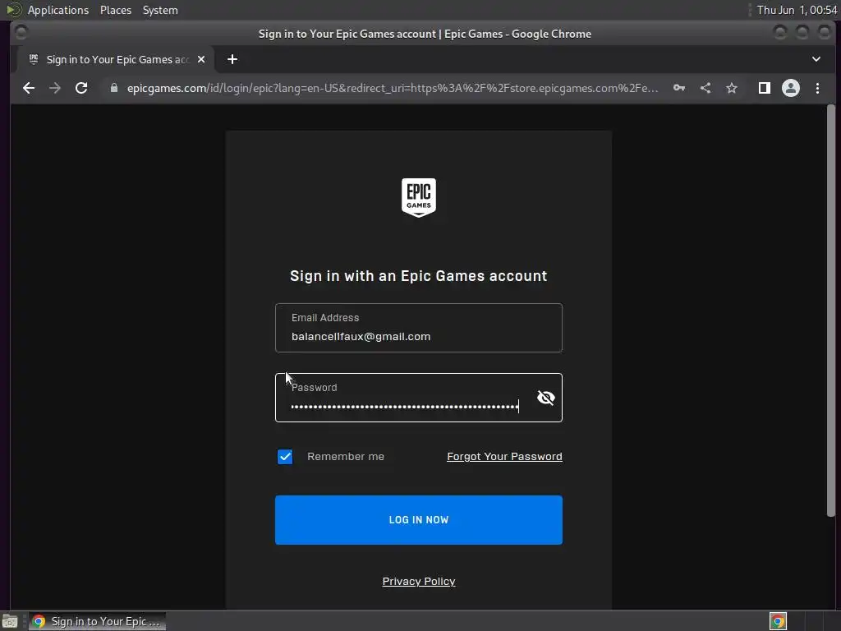Viewport: 841px width, 631px height.
Task: Open the Privacy Policy link
Action: (x=418, y=582)
